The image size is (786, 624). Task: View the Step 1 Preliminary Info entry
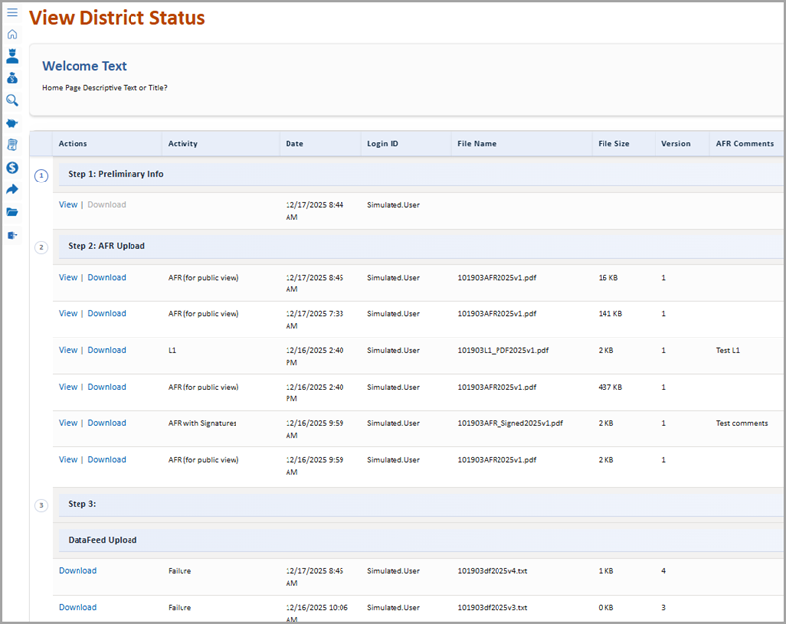68,205
